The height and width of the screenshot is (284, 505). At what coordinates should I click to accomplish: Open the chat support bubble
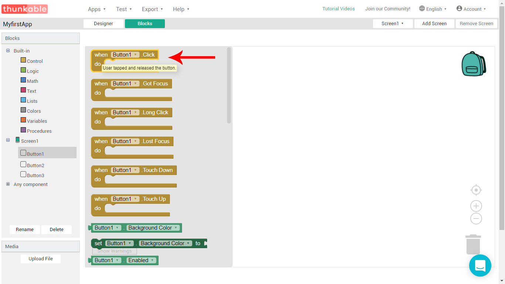click(x=480, y=265)
